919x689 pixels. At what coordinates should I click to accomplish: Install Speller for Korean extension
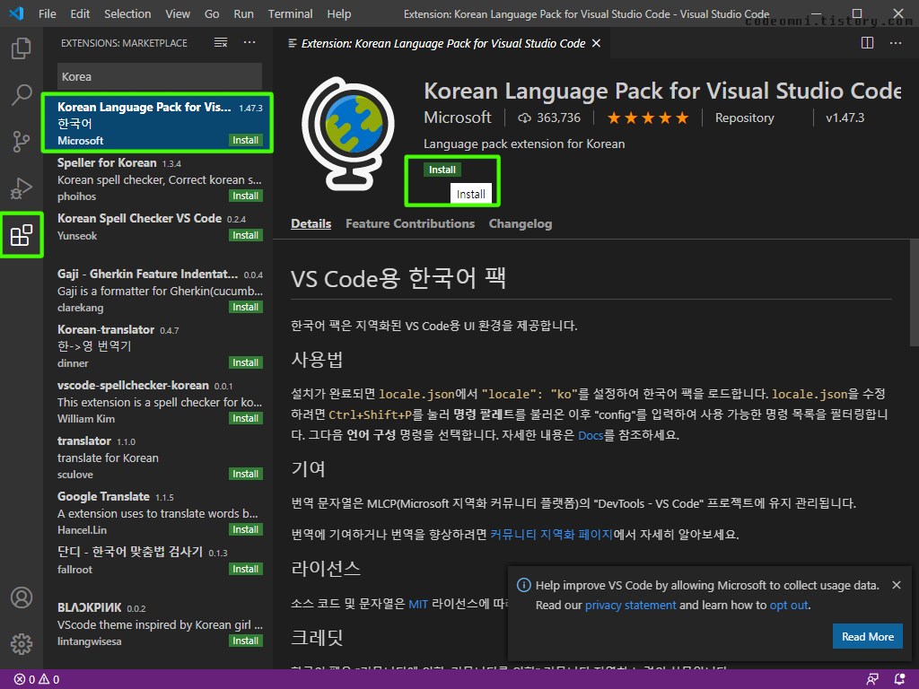[x=245, y=196]
